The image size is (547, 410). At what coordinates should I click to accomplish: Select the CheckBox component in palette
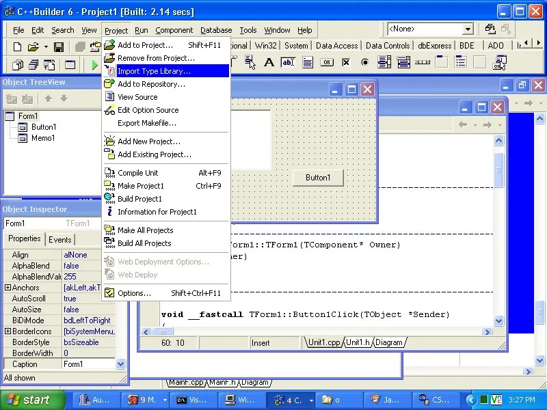(x=346, y=62)
